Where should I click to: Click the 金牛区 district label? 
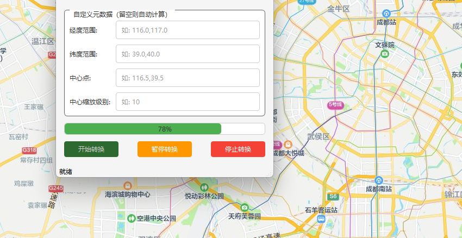click(339, 9)
